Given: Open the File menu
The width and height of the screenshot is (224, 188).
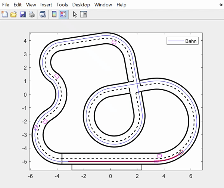Looking at the screenshot, I should tap(6, 5).
